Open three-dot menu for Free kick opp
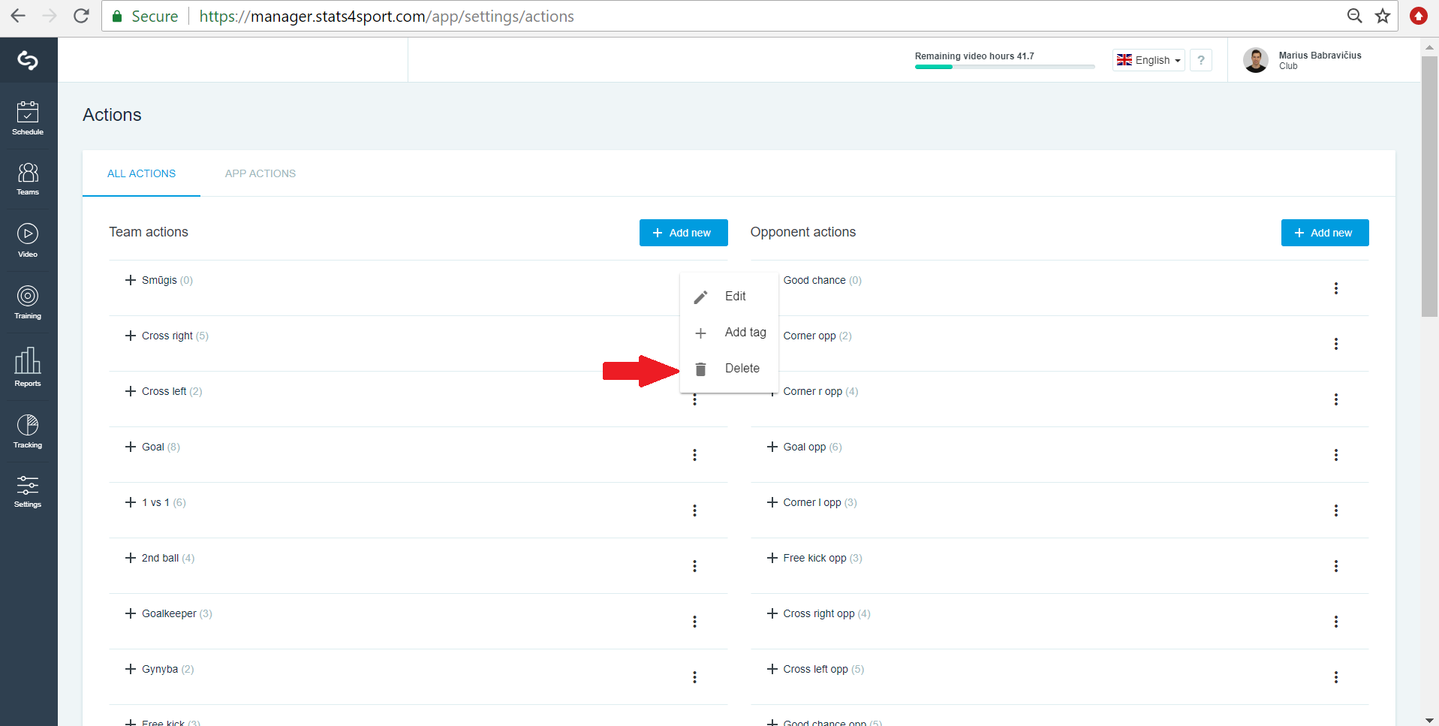This screenshot has height=726, width=1439. (1336, 566)
